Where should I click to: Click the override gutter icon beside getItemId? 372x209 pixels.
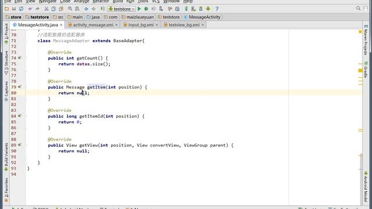tap(20, 116)
